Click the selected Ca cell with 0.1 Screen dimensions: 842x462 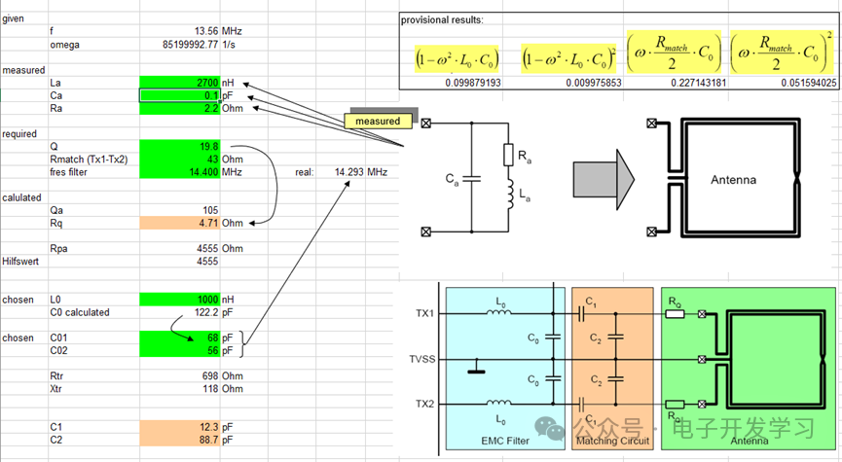[180, 95]
